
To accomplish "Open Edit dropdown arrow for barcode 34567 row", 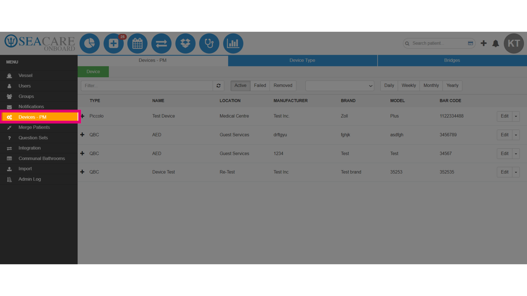I will [516, 153].
